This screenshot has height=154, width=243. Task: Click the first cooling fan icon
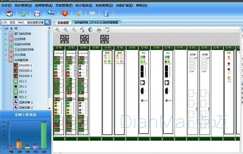[64, 39]
